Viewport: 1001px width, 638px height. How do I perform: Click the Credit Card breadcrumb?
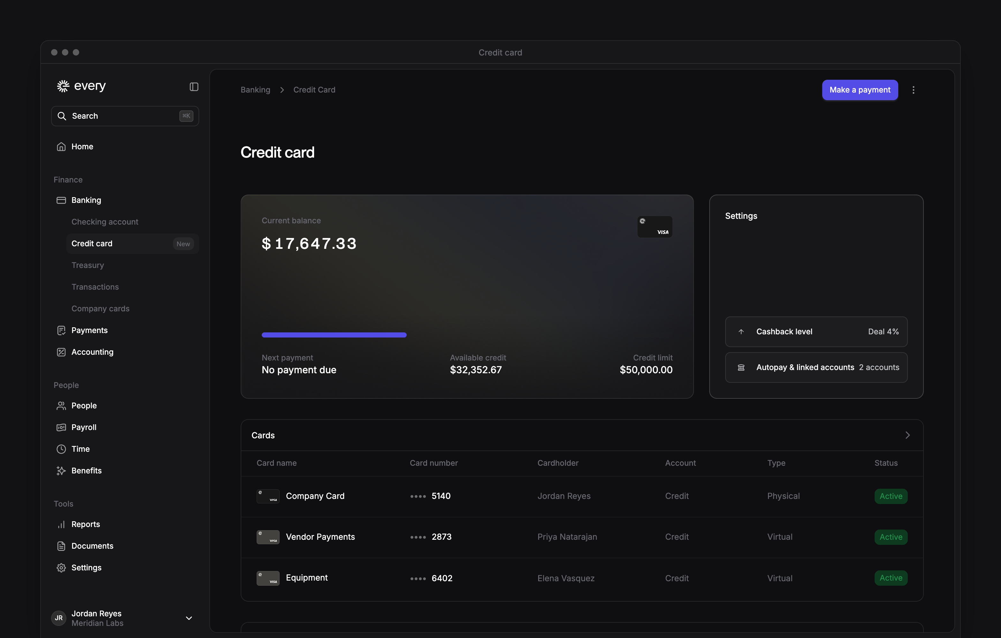tap(314, 90)
